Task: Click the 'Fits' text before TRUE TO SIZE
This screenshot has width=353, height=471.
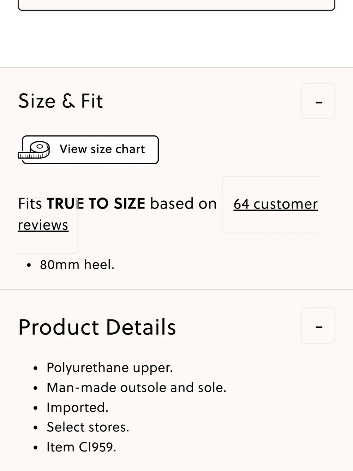Action: (30, 204)
